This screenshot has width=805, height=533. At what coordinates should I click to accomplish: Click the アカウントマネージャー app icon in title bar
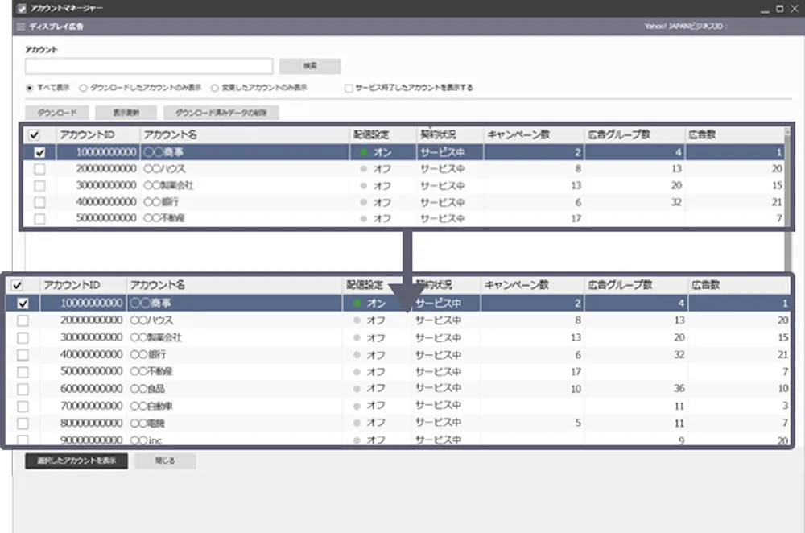pos(21,9)
